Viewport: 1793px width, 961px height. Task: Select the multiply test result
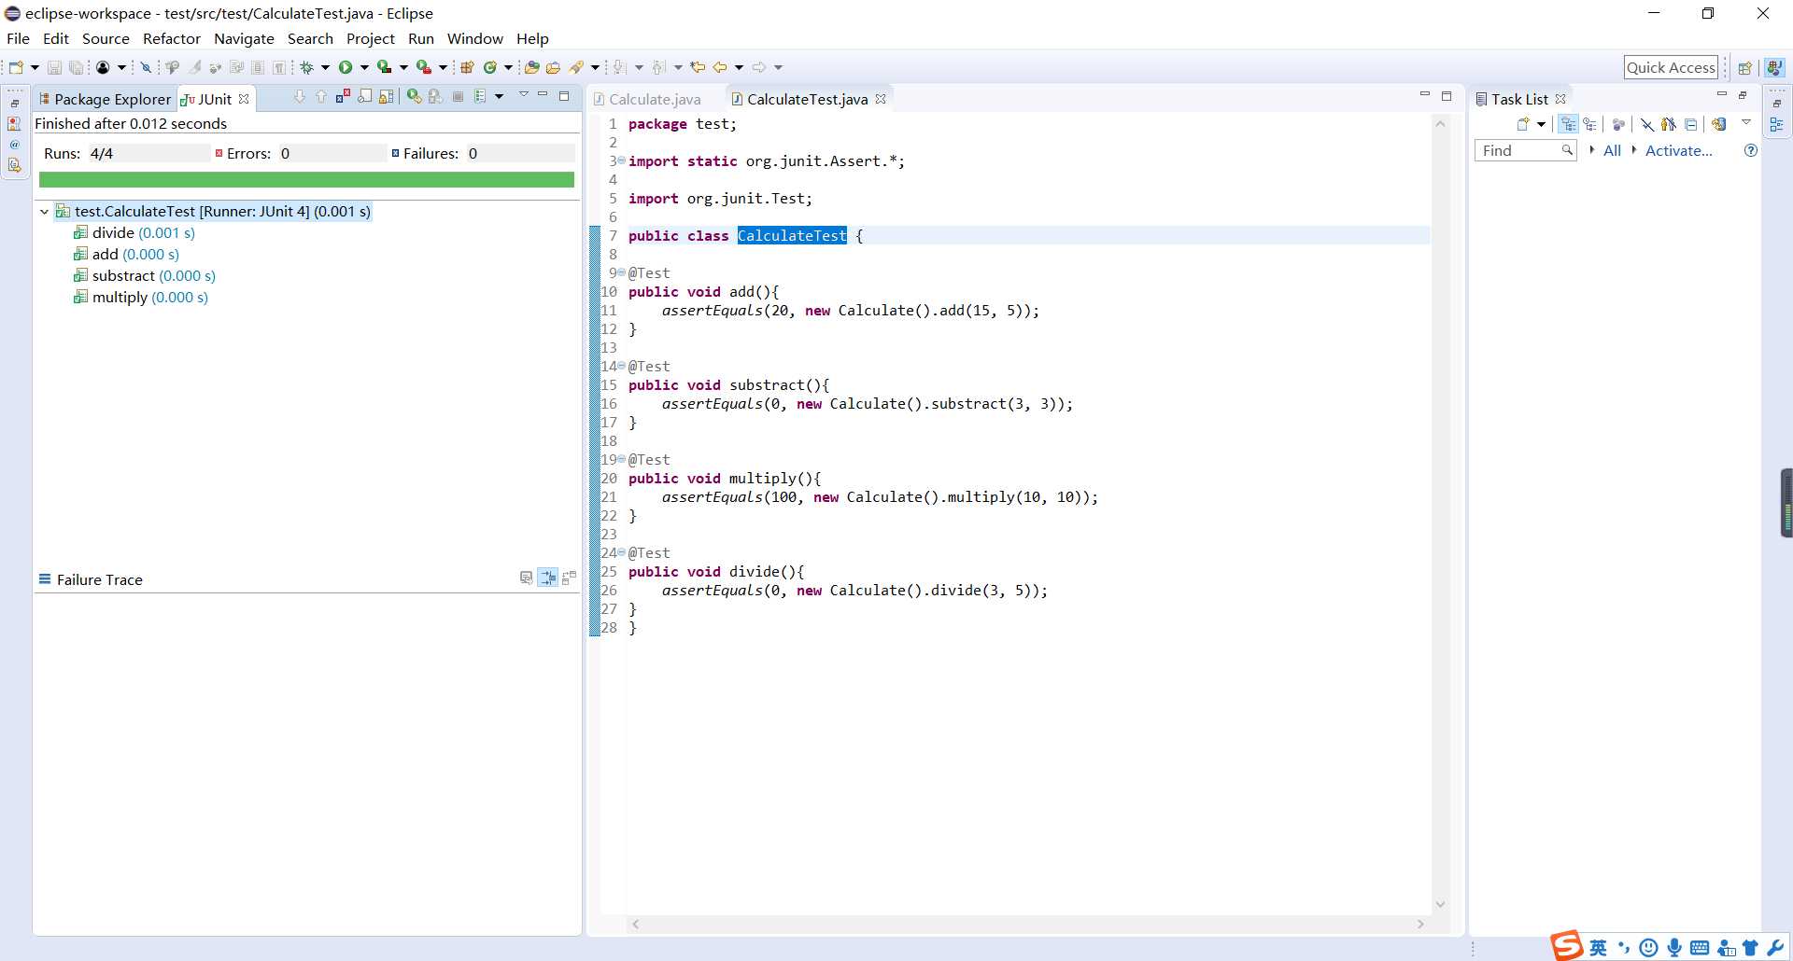[141, 298]
